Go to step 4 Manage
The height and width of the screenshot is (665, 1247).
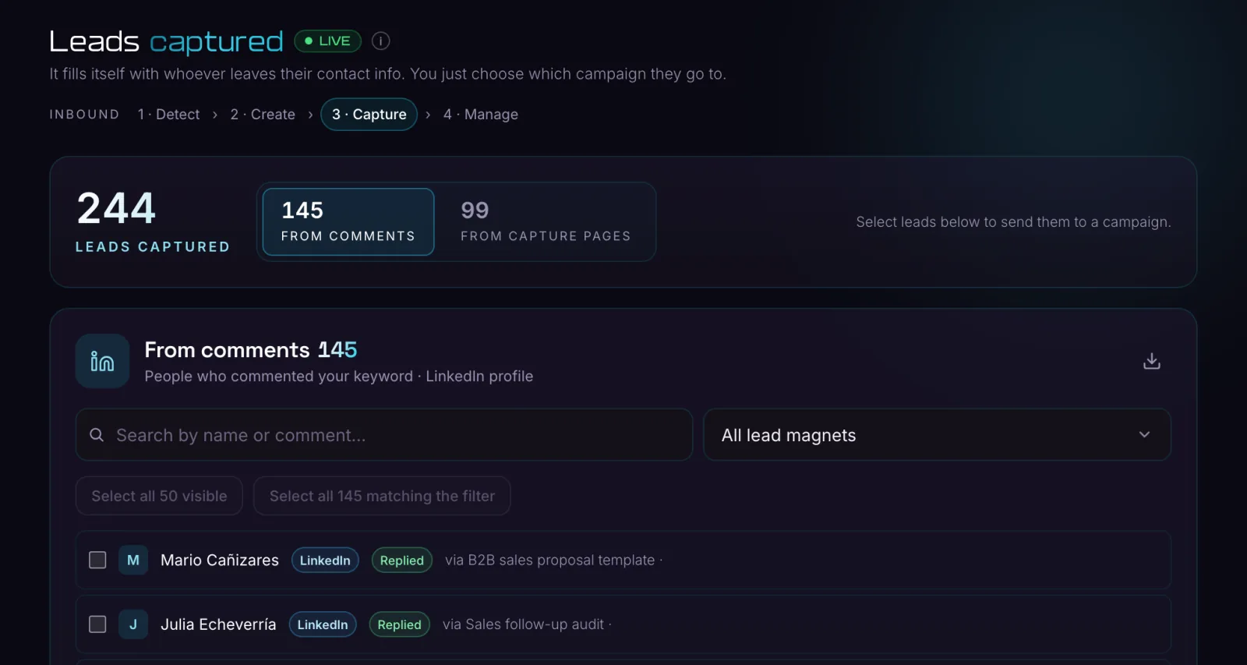tap(480, 115)
